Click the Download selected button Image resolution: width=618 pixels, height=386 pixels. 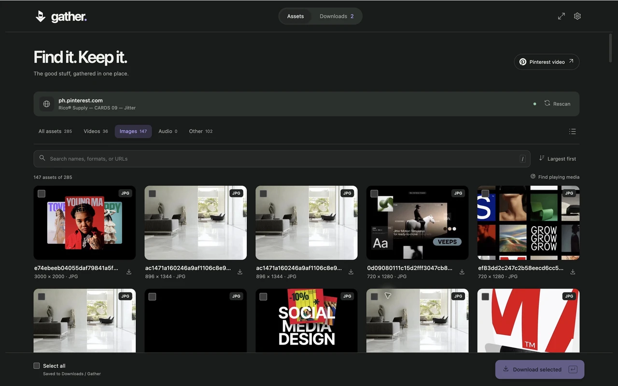tap(540, 370)
